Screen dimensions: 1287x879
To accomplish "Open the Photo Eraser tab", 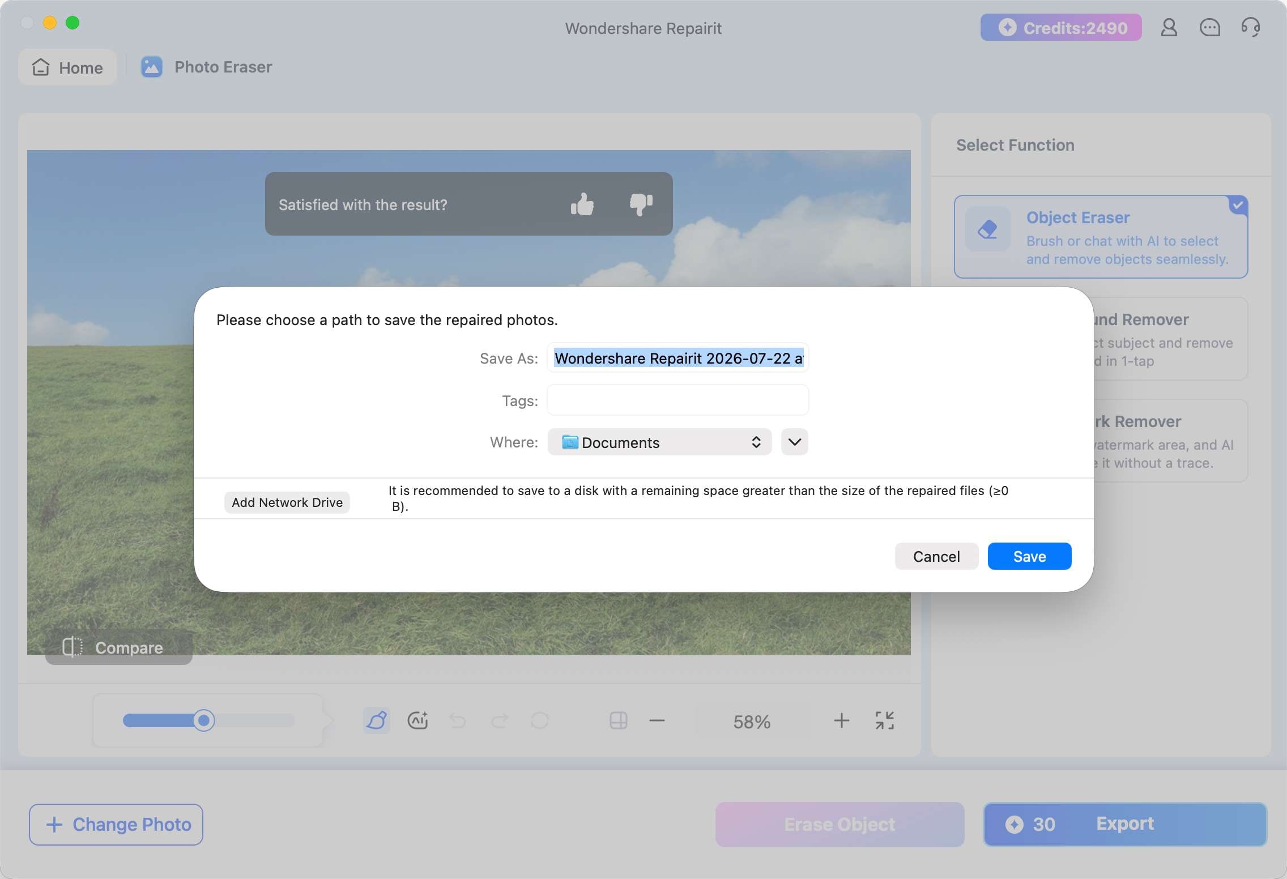I will pyautogui.click(x=207, y=67).
